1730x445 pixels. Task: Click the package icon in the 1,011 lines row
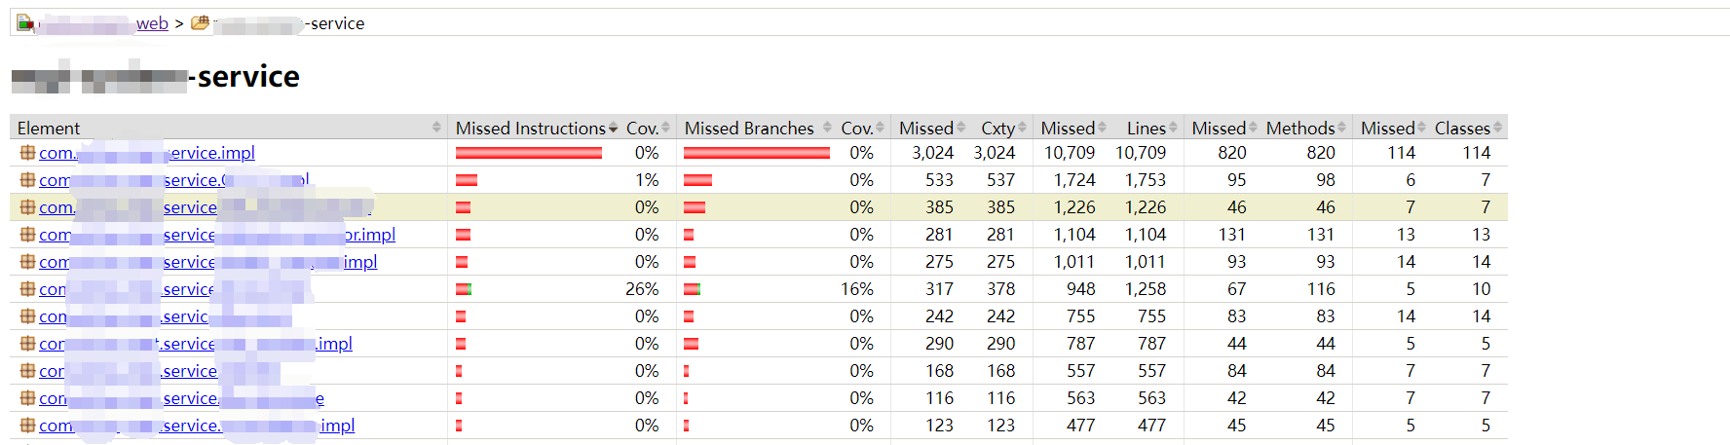27,262
